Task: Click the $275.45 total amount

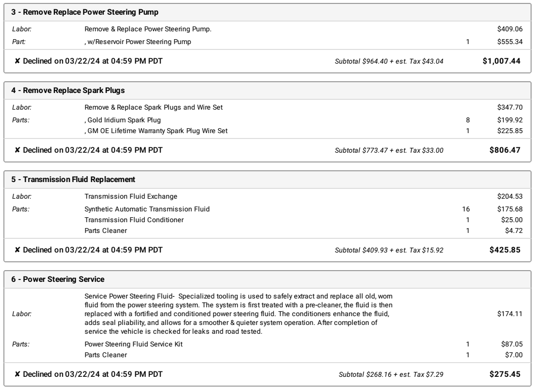Action: click(505, 374)
